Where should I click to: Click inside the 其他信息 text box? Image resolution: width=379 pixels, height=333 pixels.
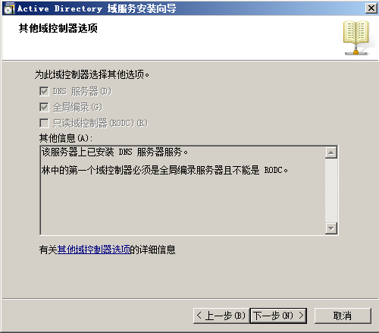pos(183,190)
